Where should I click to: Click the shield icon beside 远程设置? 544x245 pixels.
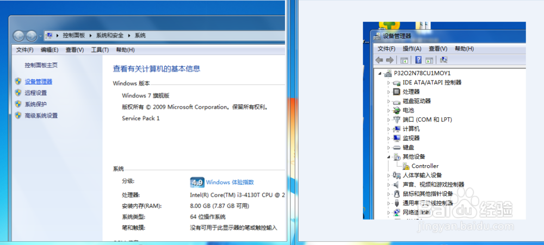point(18,92)
